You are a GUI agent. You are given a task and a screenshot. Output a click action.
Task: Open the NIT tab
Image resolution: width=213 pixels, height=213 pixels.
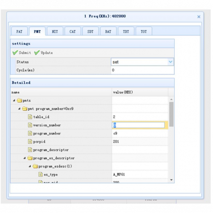[x=55, y=31]
